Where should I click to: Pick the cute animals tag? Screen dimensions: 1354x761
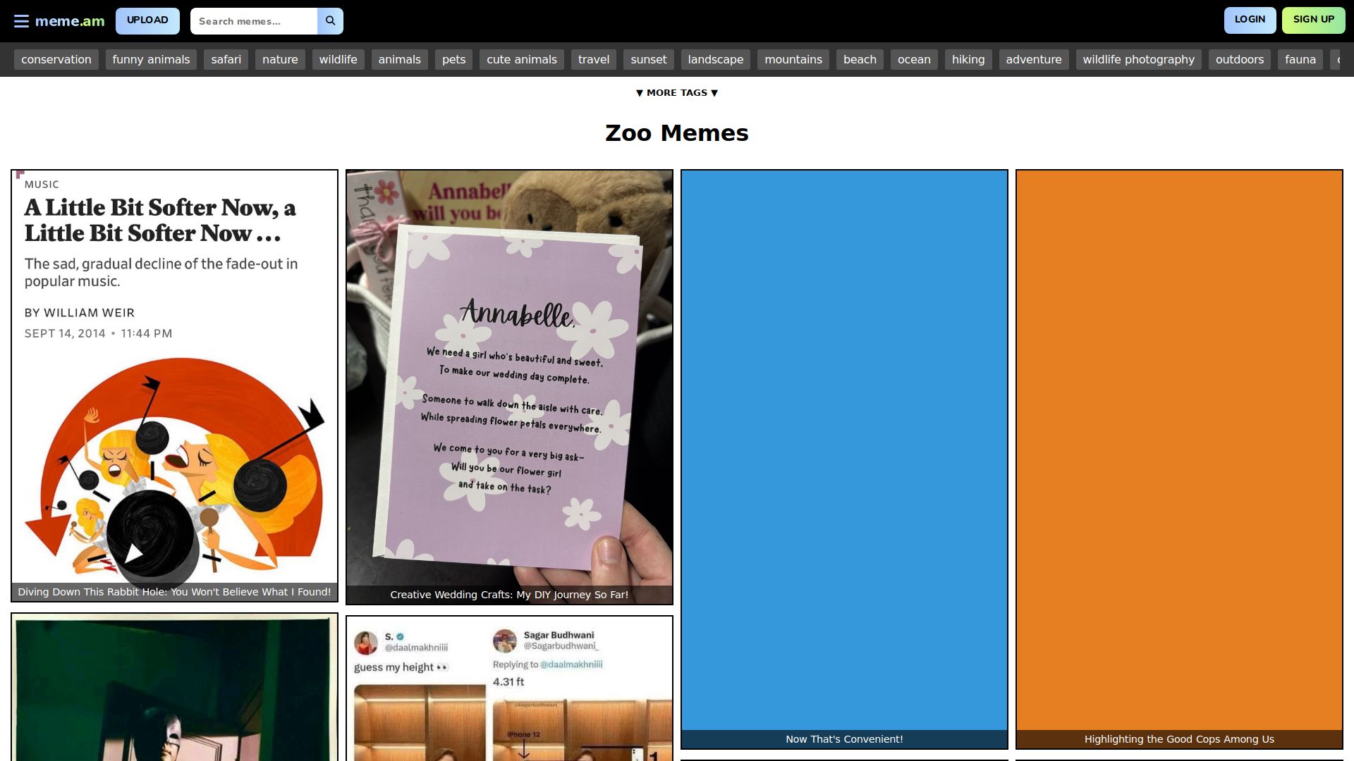click(521, 59)
